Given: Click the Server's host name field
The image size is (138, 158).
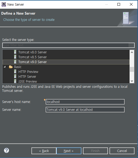Looking at the screenshot, I should tap(85, 102).
